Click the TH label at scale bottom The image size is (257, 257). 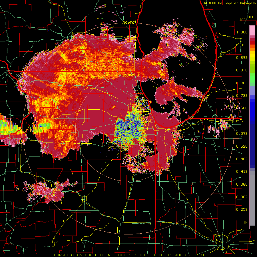[x=245, y=222]
